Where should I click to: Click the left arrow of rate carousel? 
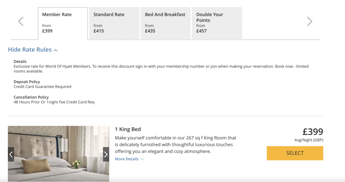point(21,22)
